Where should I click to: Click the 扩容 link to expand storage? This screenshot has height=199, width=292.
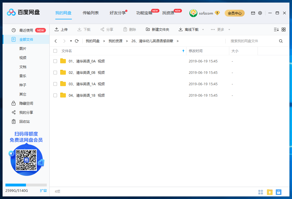click(x=43, y=190)
